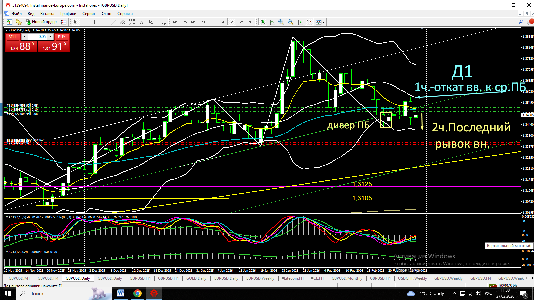The image size is (534, 300).
Task: Collapse the one-click trading panel triangle
Action: pyautogui.click(x=7, y=30)
